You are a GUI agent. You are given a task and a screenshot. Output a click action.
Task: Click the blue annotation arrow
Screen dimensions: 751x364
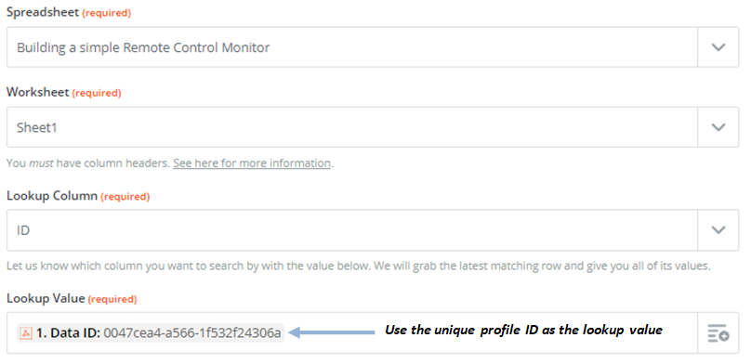click(332, 331)
